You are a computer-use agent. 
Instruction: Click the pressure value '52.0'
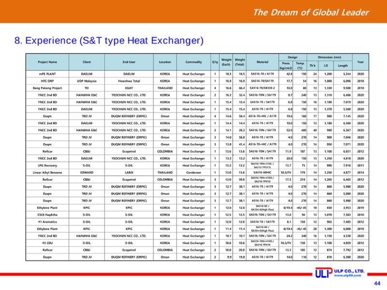(289, 130)
